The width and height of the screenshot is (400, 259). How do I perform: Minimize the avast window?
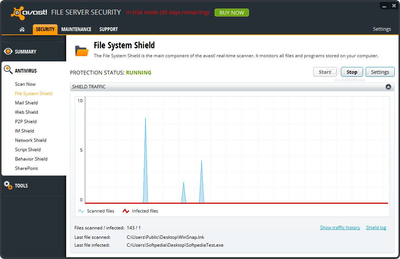[384, 6]
